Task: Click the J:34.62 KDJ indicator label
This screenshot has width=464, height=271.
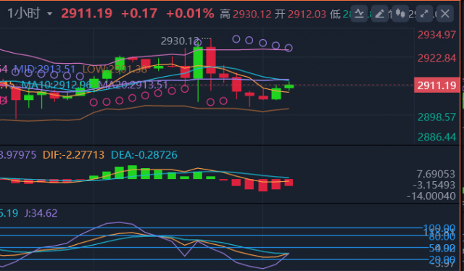Action: pos(41,213)
